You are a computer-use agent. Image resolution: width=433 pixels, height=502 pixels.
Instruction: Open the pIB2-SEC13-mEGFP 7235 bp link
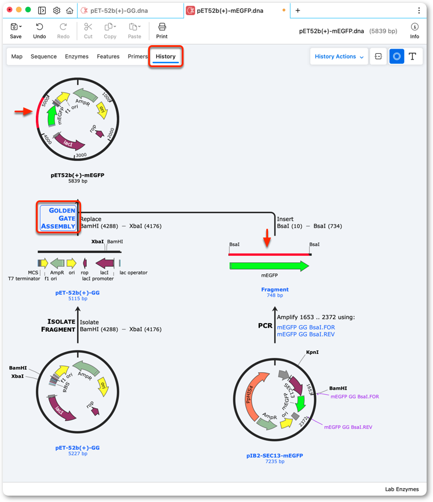pyautogui.click(x=274, y=458)
